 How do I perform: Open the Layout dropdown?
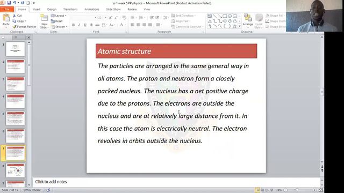(59, 16)
